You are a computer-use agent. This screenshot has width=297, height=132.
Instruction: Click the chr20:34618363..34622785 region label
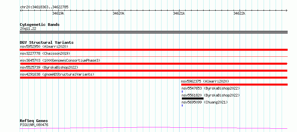point(44,7)
